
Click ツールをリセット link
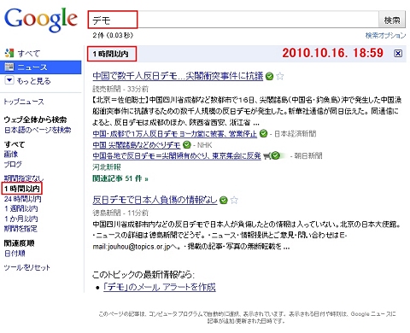(x=26, y=267)
